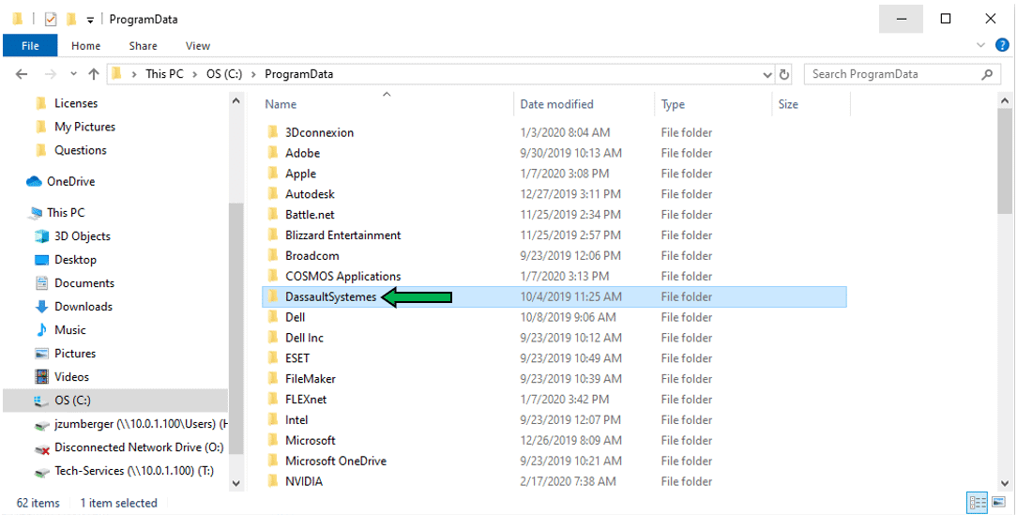The width and height of the screenshot is (1017, 515).
Task: Click This PC in address breadcrumb
Action: pos(164,74)
